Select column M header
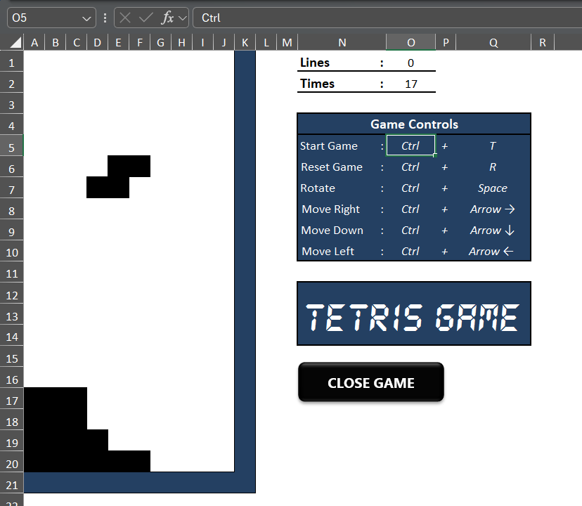 click(287, 43)
